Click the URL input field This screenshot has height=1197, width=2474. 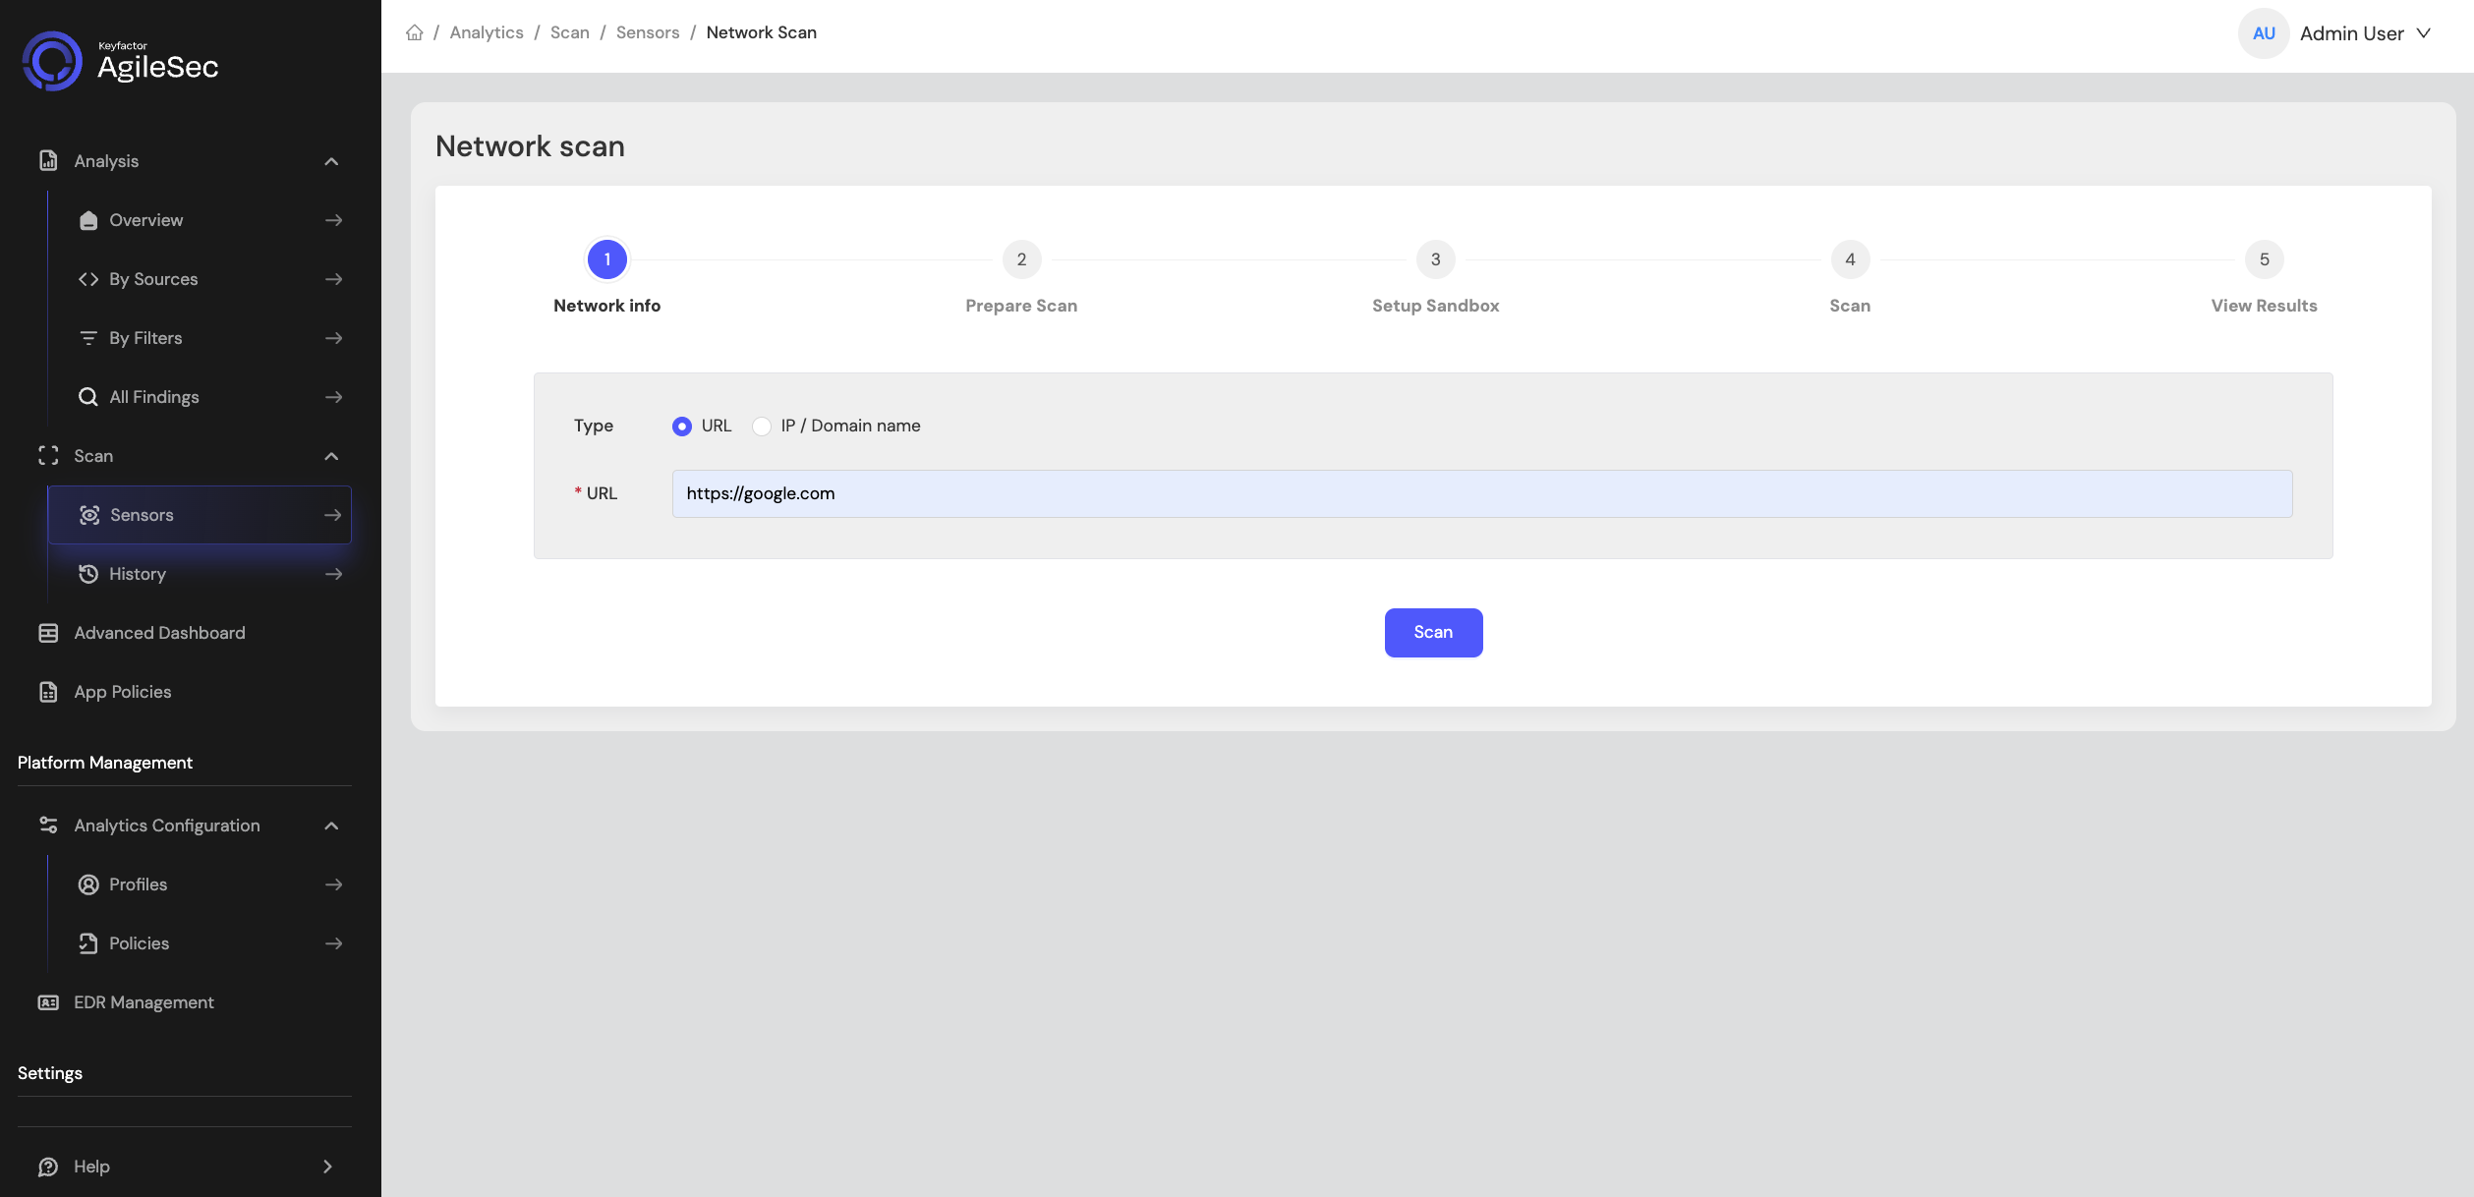pos(1482,493)
